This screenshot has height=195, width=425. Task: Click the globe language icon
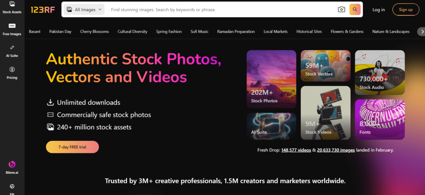tap(12, 186)
